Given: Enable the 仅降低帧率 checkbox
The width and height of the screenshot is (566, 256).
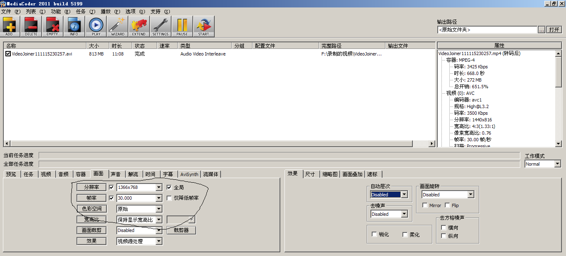Looking at the screenshot, I should (169, 198).
